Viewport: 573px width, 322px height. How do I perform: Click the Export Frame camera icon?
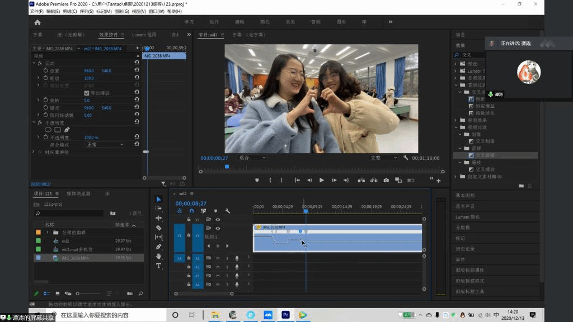pos(386,180)
